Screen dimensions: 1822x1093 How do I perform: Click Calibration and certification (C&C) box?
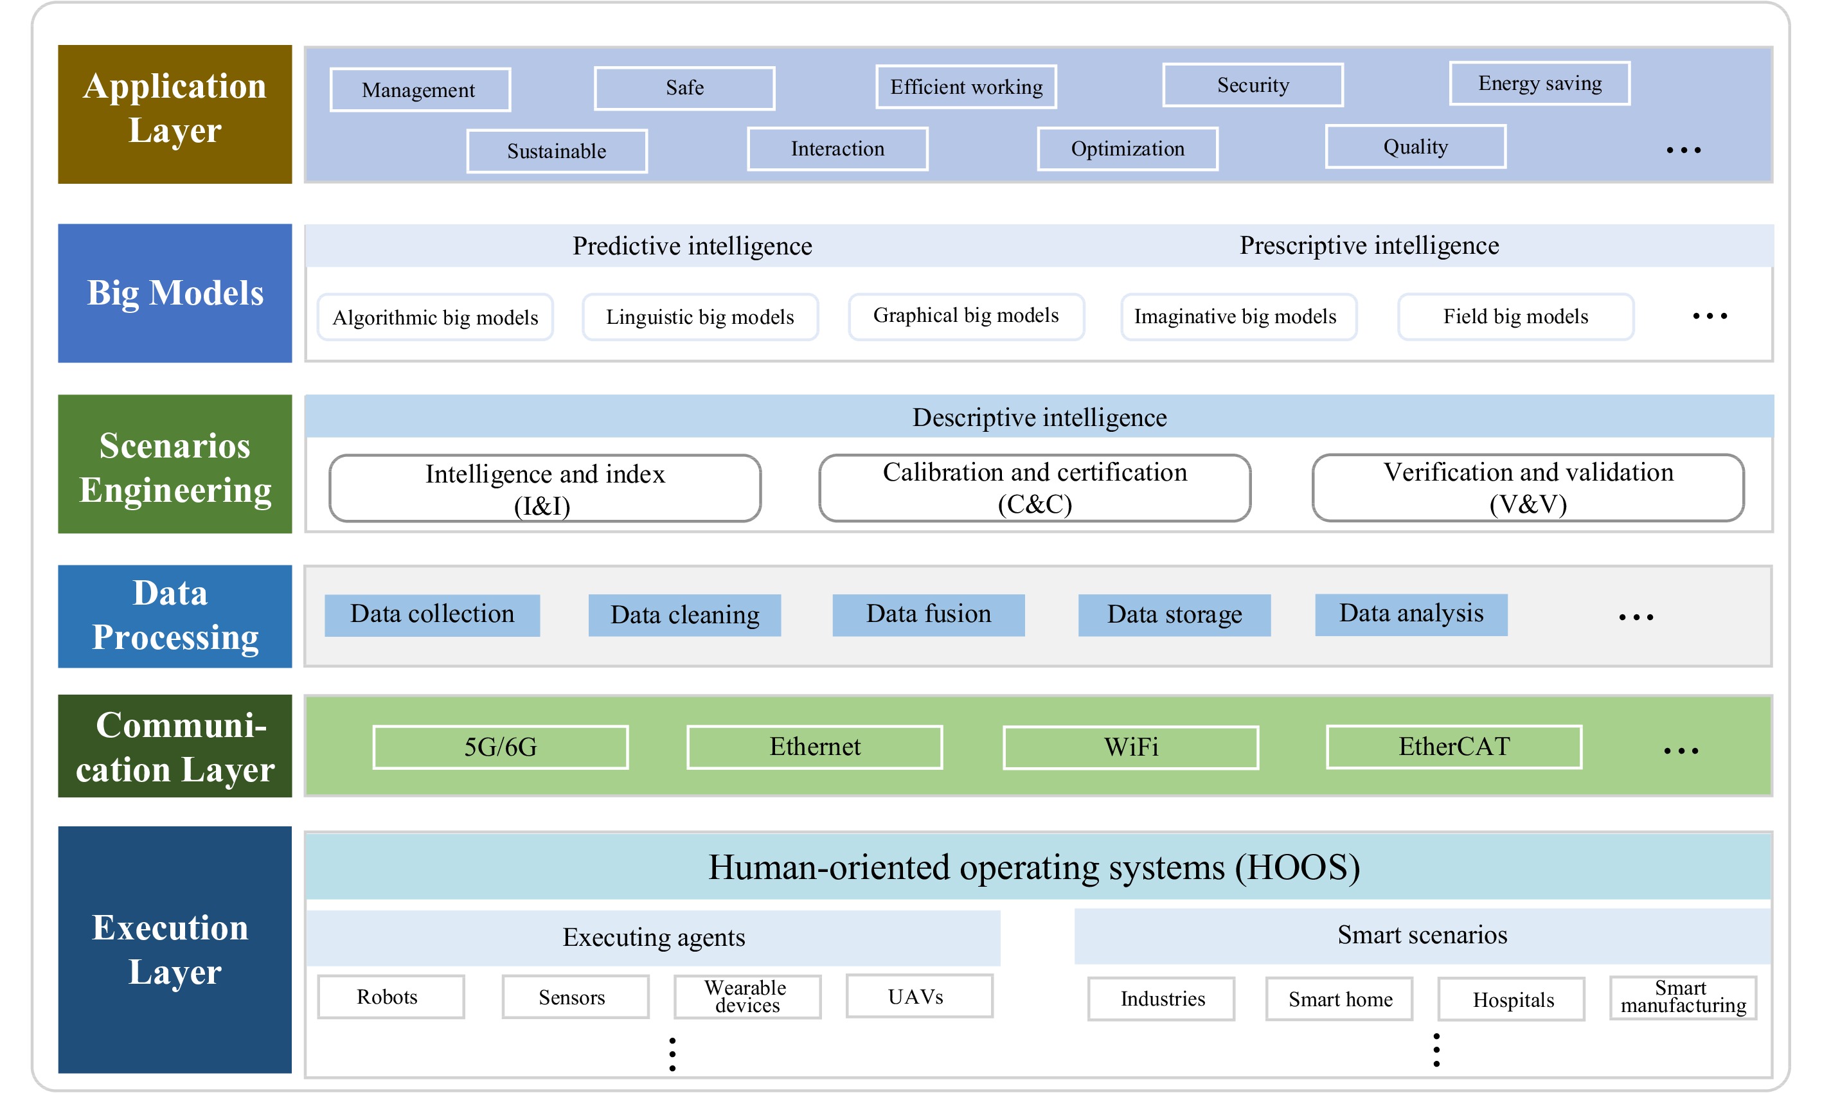[x=1035, y=488]
